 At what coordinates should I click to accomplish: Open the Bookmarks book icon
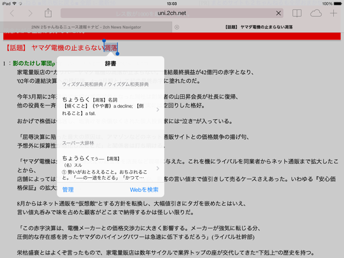click(x=297, y=13)
